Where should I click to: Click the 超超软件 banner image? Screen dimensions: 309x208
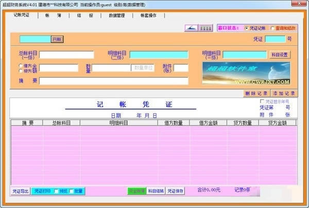pos(246,73)
